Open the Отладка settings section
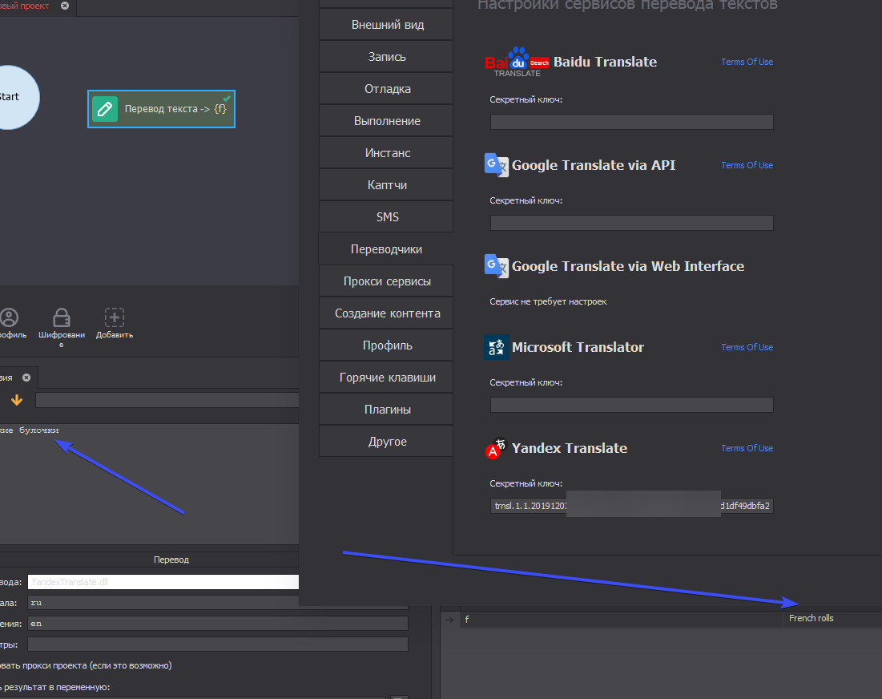882x699 pixels. click(386, 89)
